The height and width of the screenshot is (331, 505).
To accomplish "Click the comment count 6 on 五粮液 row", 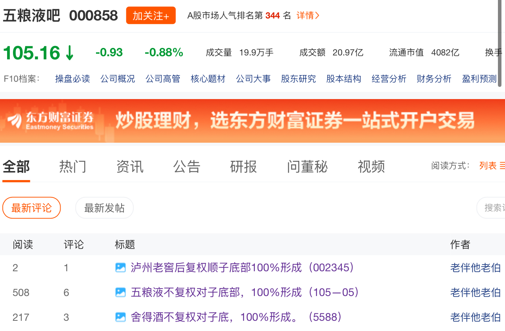I will [x=66, y=292].
